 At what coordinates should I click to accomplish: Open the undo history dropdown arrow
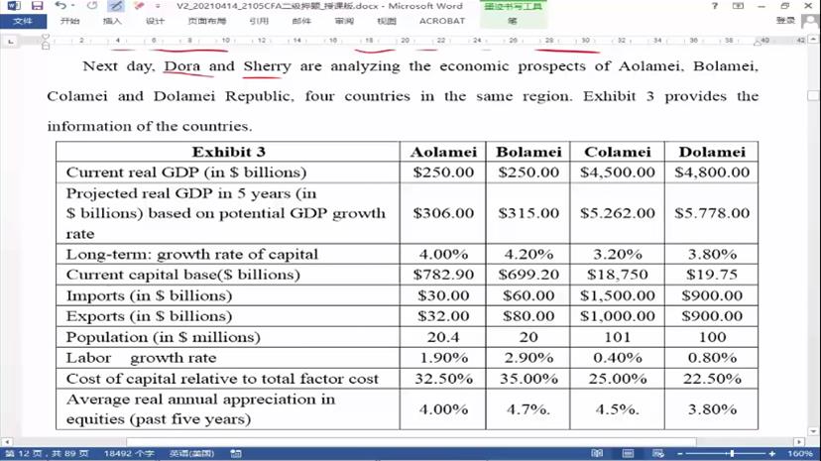(x=72, y=6)
